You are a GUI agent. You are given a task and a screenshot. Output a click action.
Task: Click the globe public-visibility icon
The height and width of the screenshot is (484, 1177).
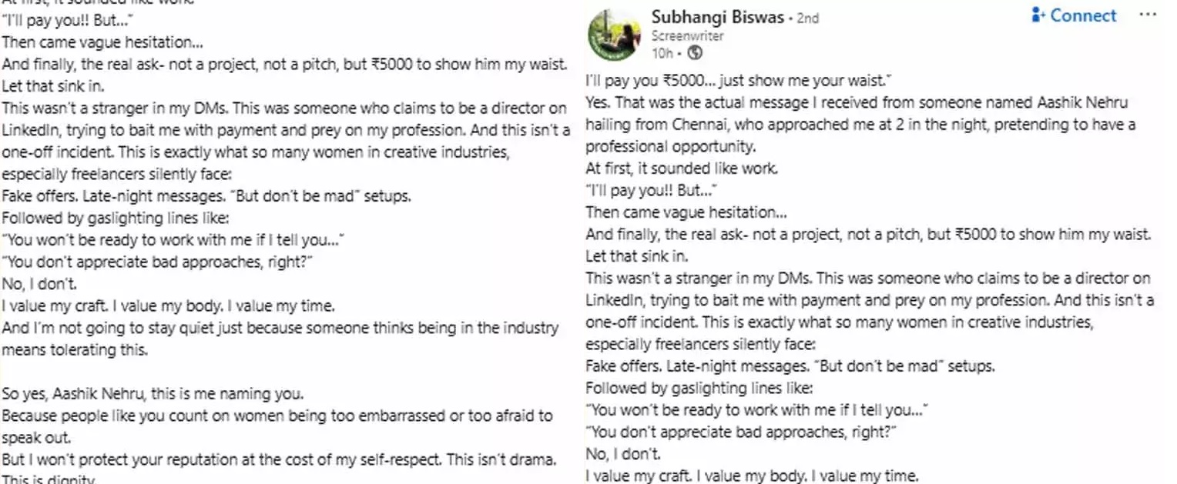pos(695,53)
